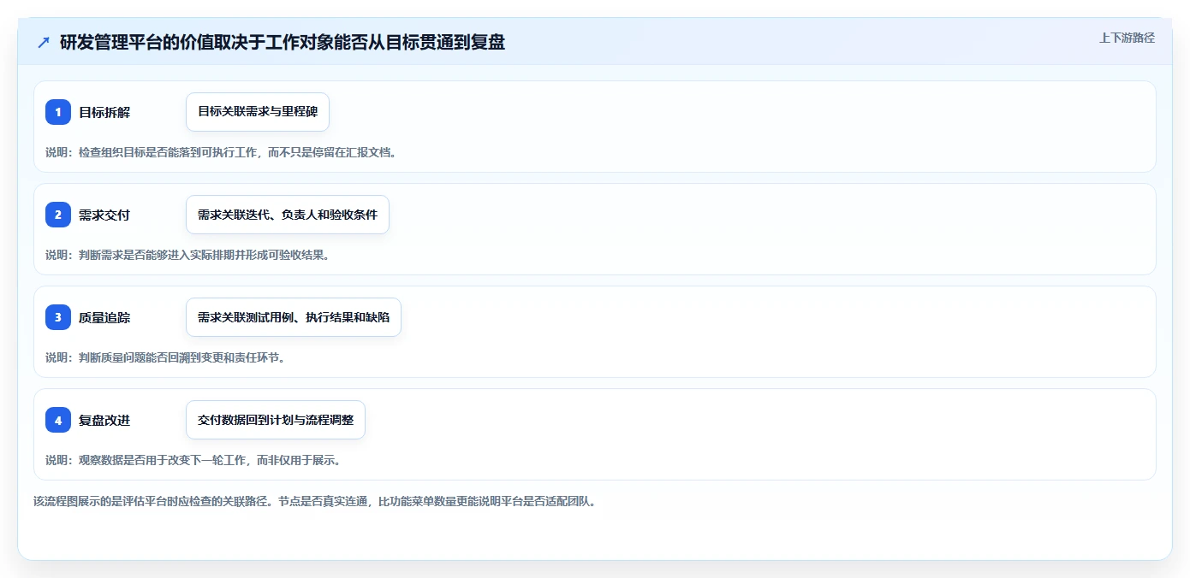Click the 需求交付 step label
Image resolution: width=1190 pixels, height=578 pixels.
[104, 215]
